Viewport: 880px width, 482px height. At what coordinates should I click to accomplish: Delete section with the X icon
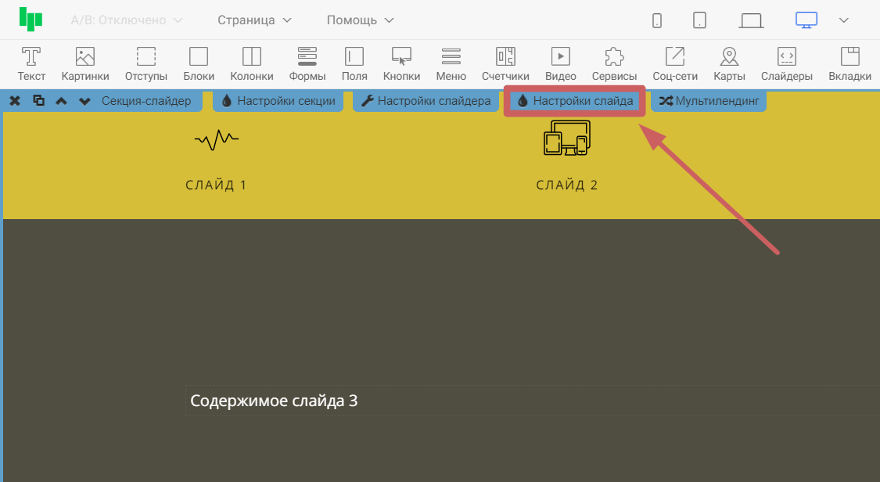pos(15,101)
